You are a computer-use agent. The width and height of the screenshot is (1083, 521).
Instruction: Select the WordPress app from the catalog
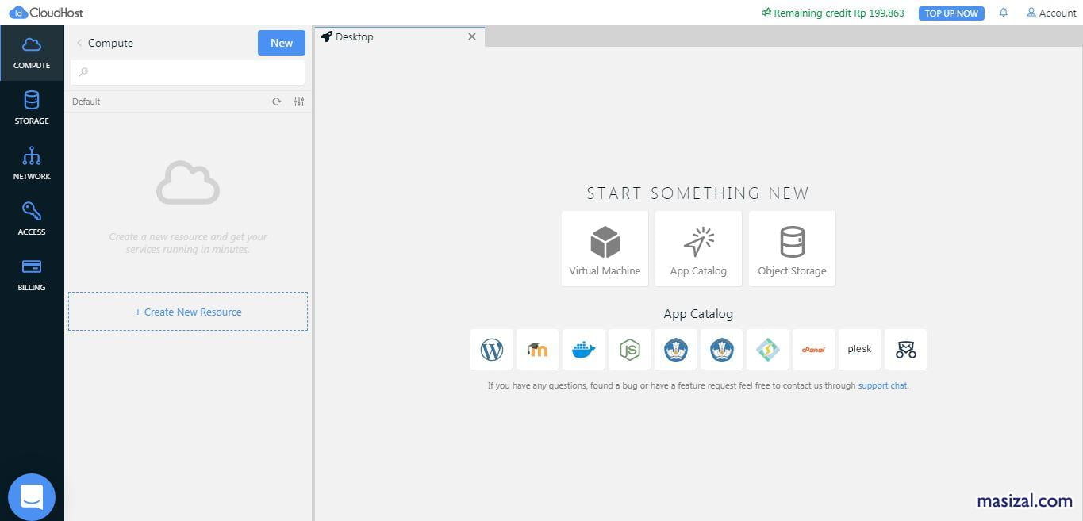click(491, 349)
